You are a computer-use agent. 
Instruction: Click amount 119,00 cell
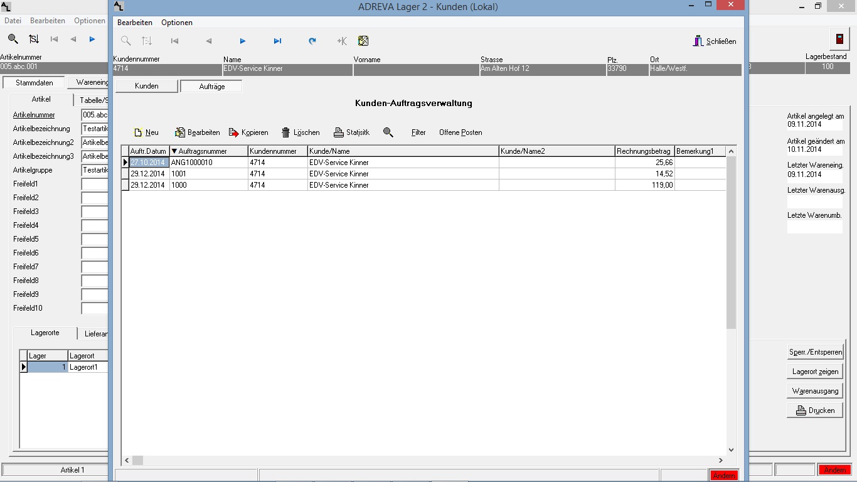[644, 185]
